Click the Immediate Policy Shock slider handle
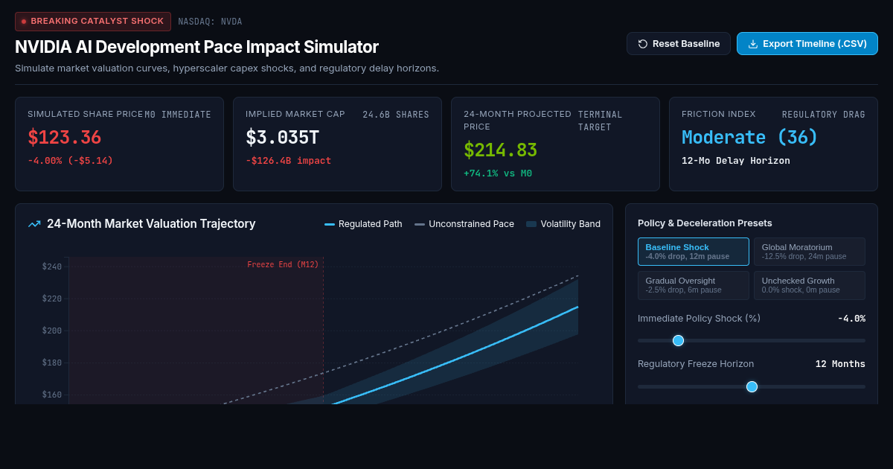 tap(678, 340)
